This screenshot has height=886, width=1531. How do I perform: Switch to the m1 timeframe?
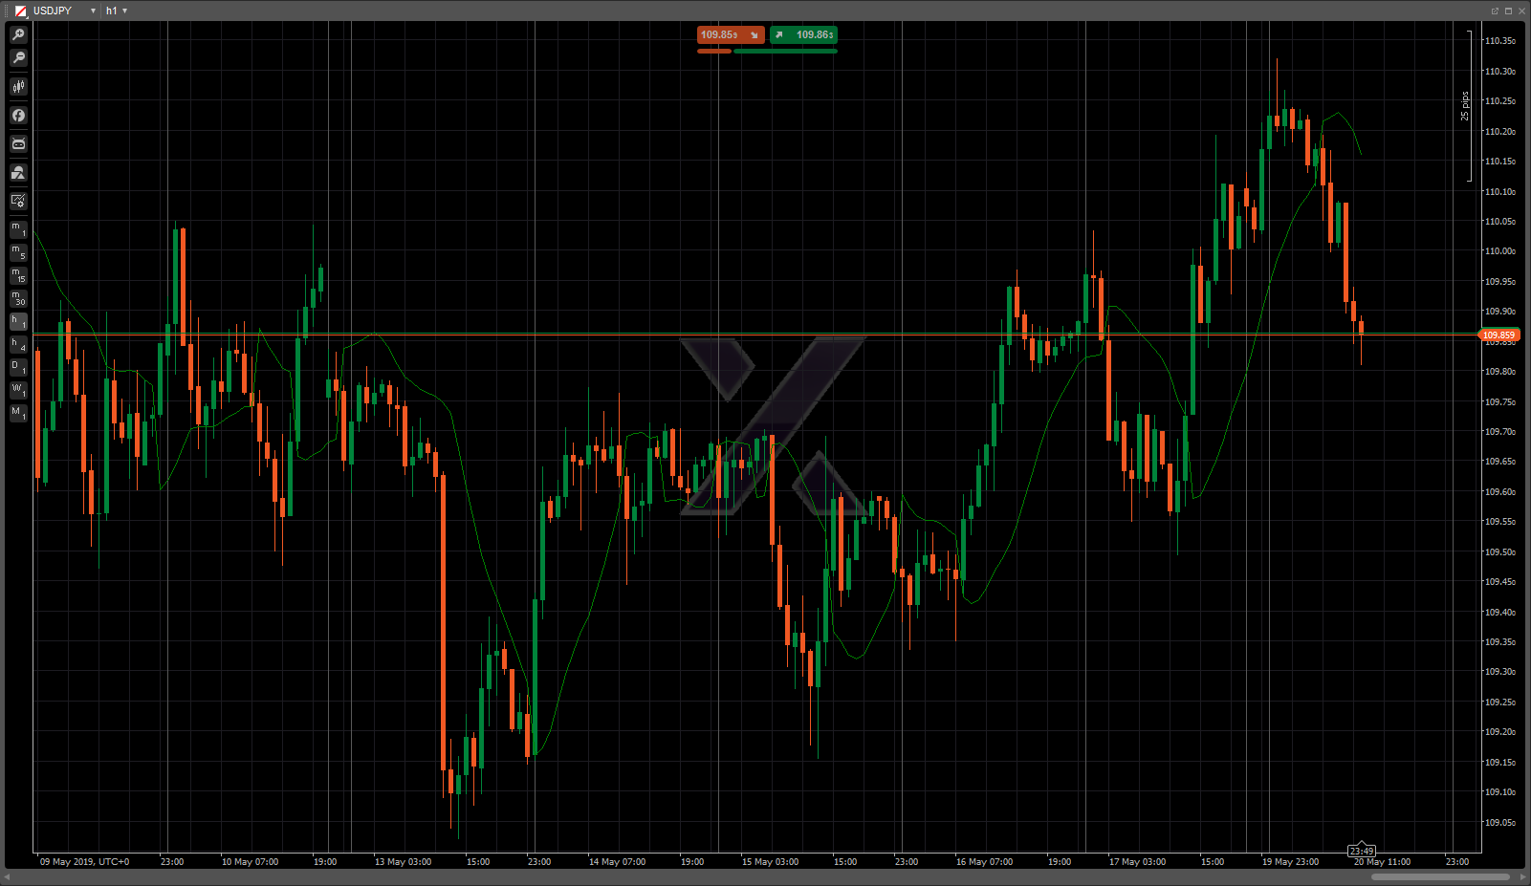18,229
